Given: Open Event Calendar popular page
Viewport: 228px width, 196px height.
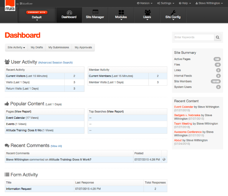Looking at the screenshot, I should (x=16, y=118).
